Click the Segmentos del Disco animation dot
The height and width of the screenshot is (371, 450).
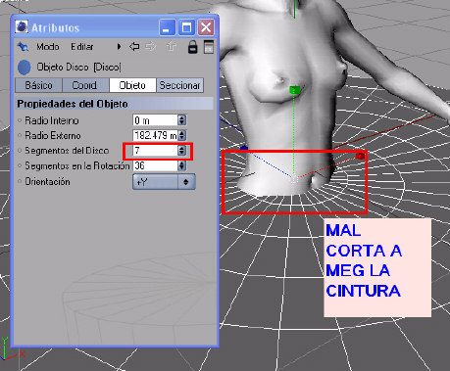click(20, 151)
